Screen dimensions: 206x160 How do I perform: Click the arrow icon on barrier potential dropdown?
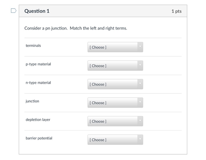tap(140, 139)
